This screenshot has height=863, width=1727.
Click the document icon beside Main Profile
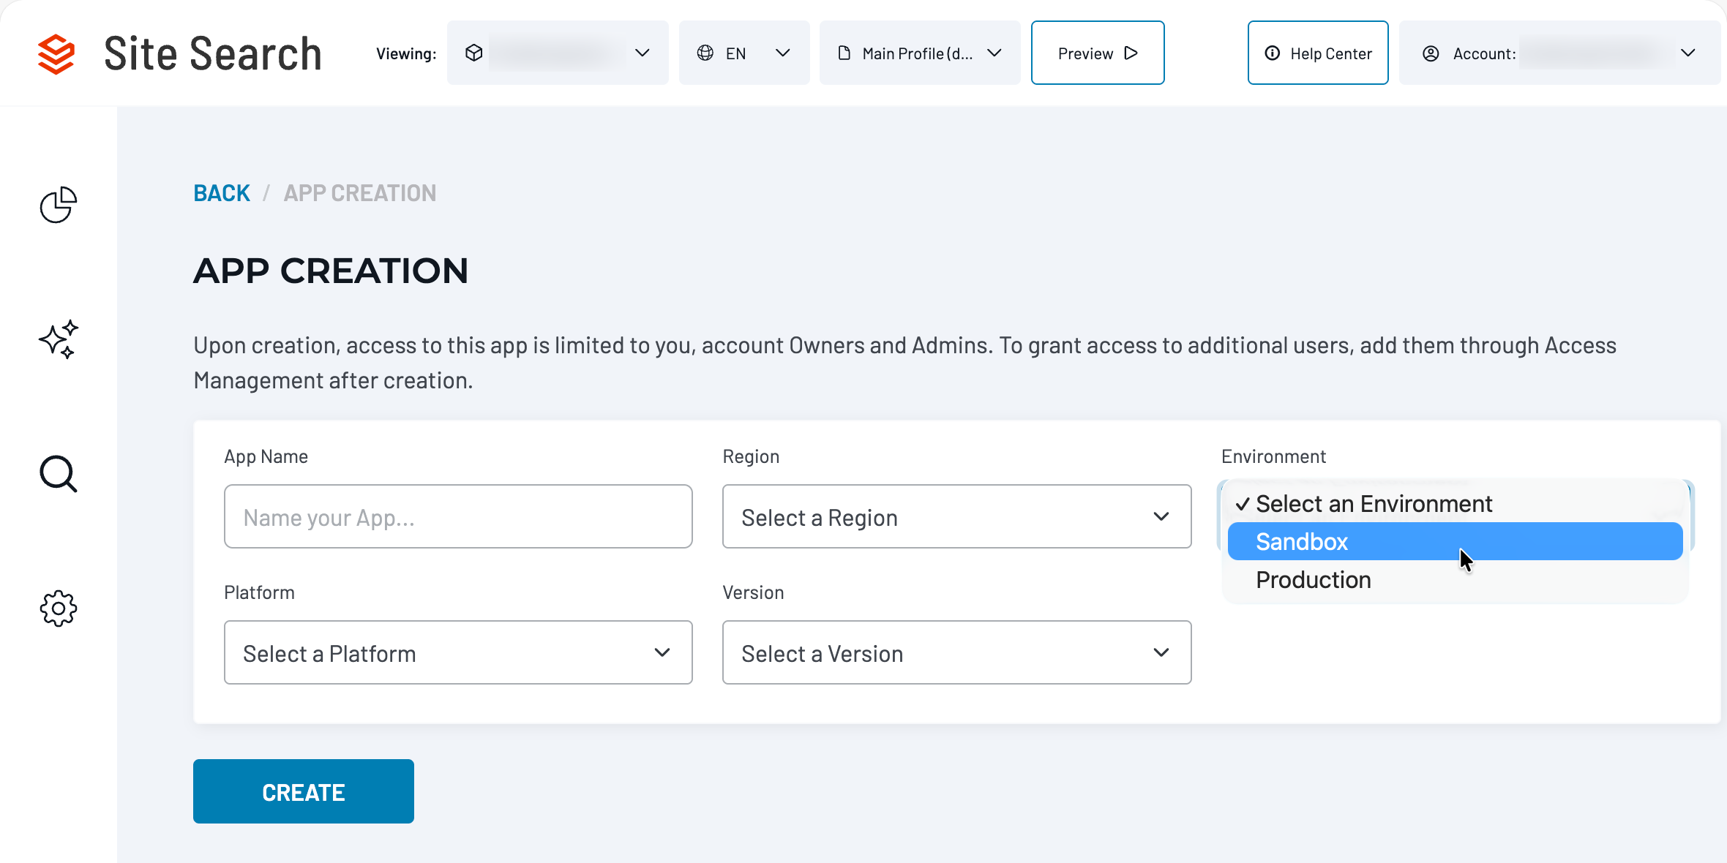(844, 53)
